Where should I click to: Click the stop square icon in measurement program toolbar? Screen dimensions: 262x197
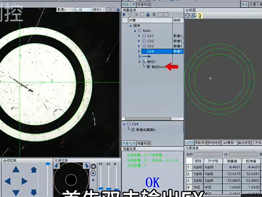[142, 15]
